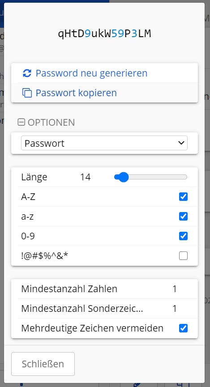Uncheck the A-Z uppercase checkbox
The height and width of the screenshot is (387, 210).
[x=183, y=197]
